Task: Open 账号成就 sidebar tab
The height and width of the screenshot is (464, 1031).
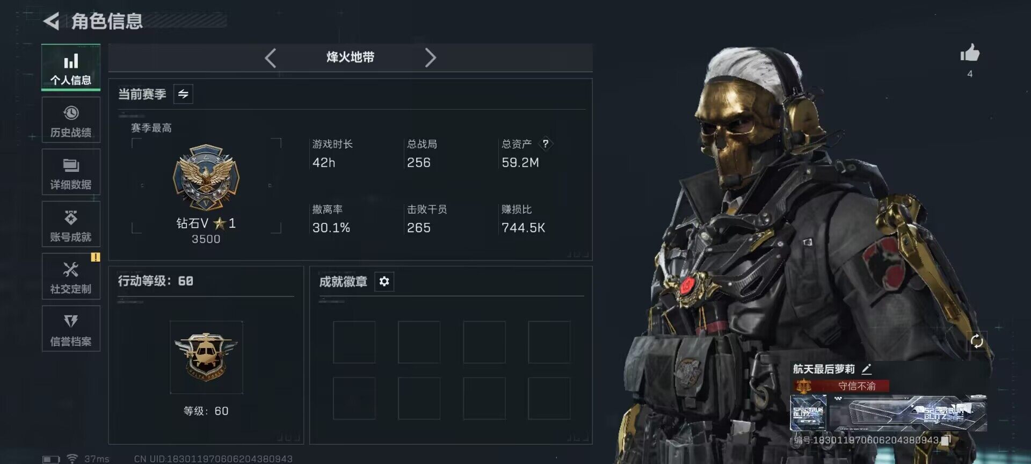Action: pyautogui.click(x=71, y=224)
